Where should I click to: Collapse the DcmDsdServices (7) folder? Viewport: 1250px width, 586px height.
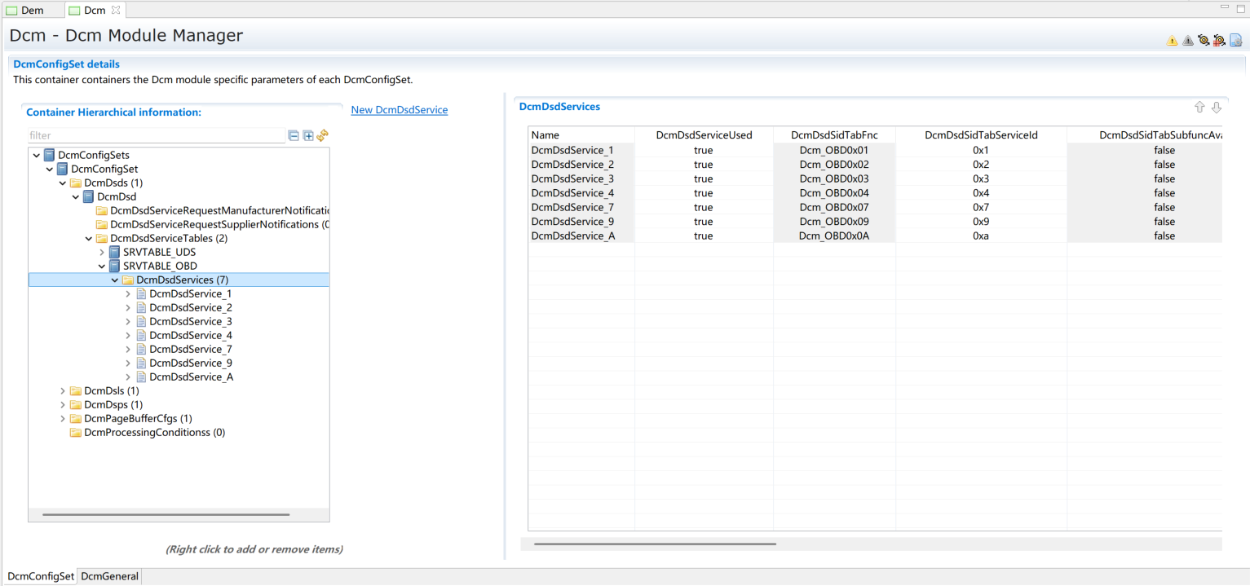tap(115, 280)
